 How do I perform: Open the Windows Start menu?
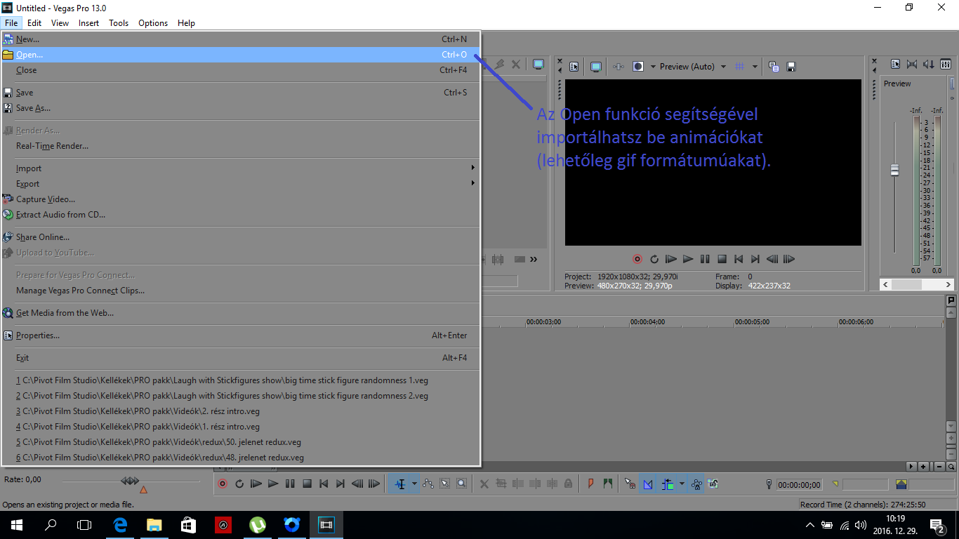(x=17, y=524)
